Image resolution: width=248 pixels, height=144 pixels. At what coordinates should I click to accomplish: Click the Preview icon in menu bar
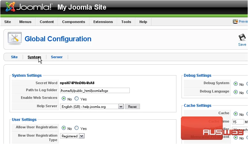[235, 21]
